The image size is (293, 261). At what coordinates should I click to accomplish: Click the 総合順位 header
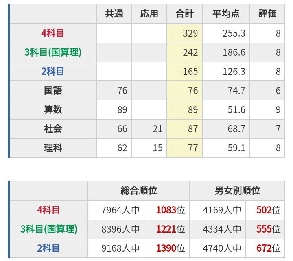point(139,191)
